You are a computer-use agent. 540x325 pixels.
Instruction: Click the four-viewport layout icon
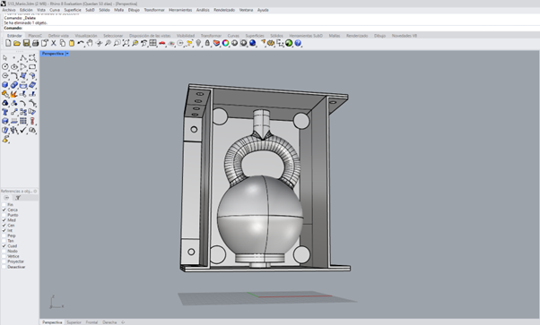[152, 43]
